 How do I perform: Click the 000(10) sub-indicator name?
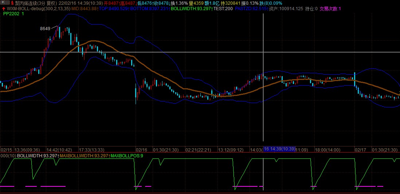(x=8, y=155)
